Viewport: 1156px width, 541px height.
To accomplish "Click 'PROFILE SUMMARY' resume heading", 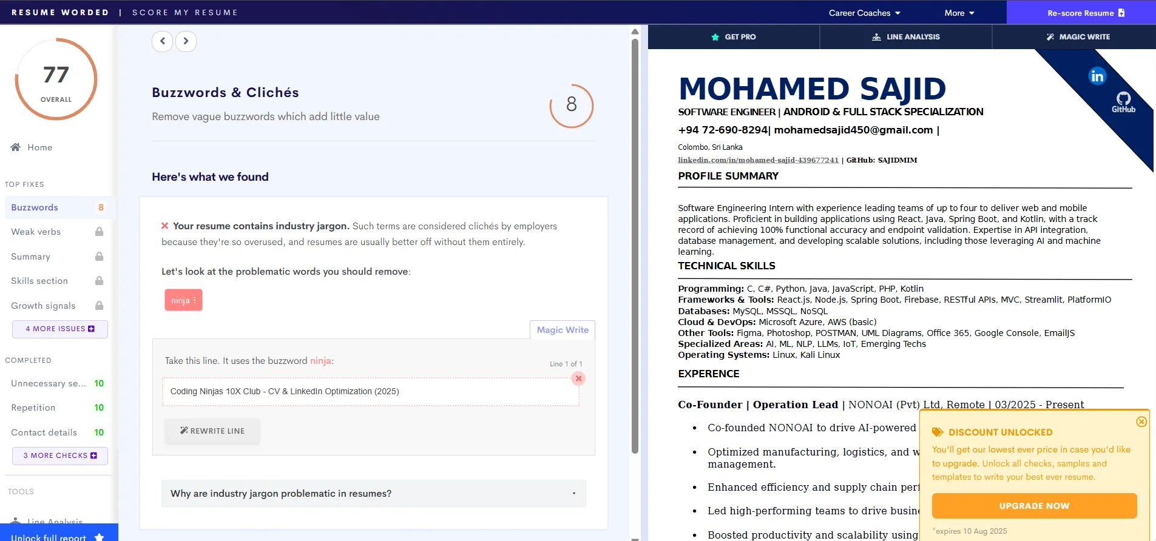I will tap(728, 176).
